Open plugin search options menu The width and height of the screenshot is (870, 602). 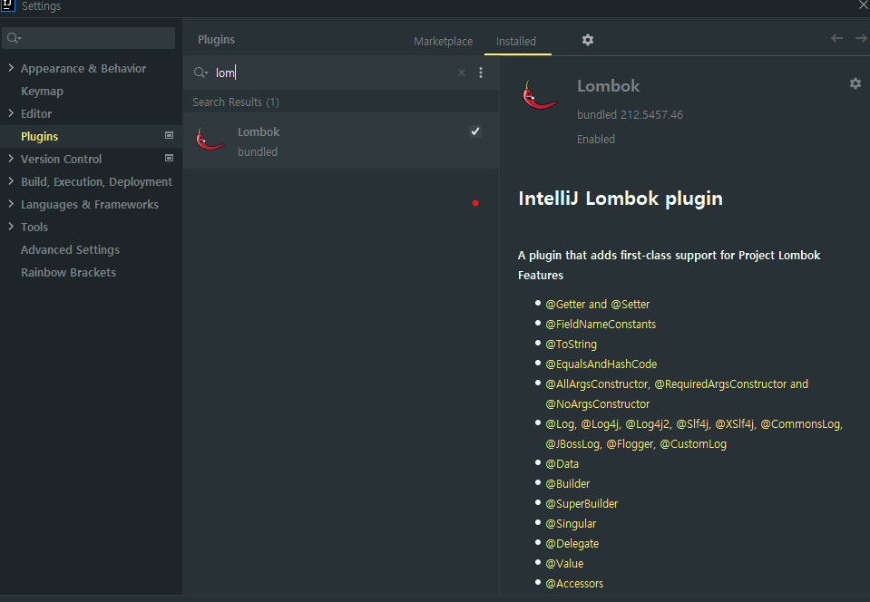click(481, 73)
